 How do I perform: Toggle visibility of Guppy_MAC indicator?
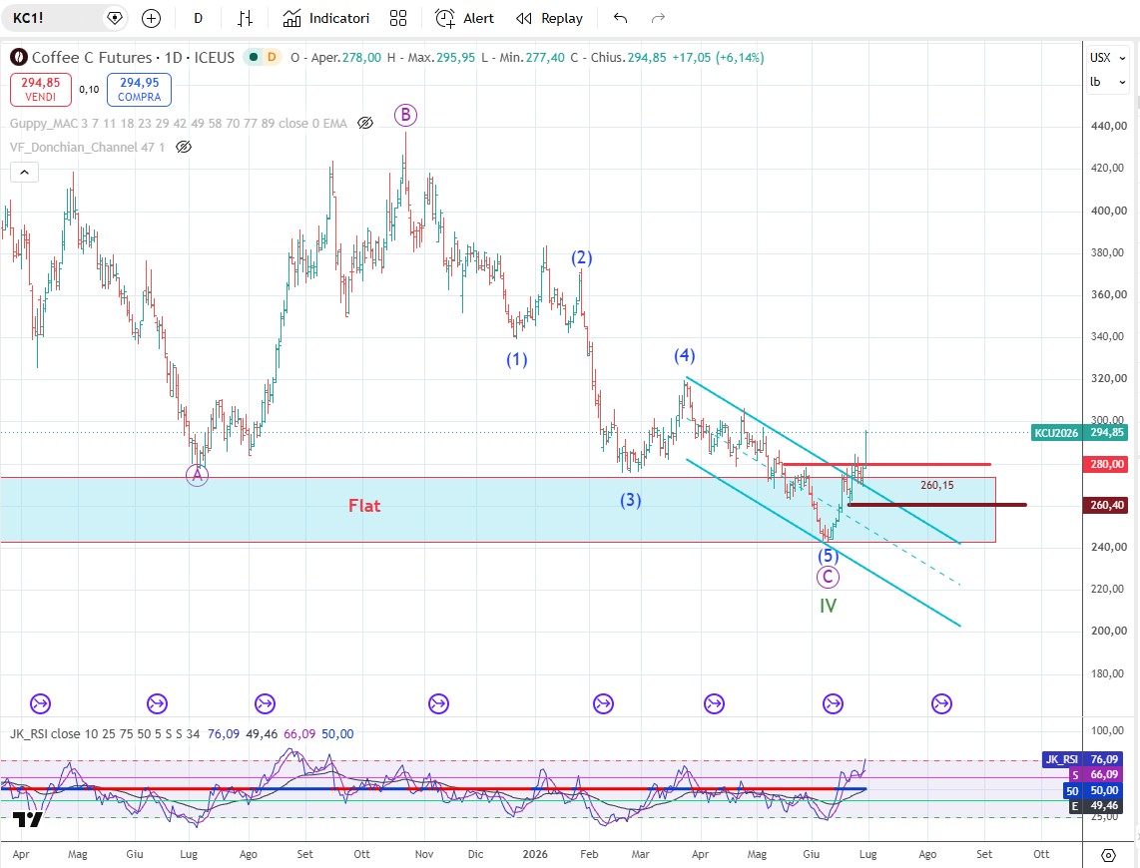pyautogui.click(x=365, y=124)
